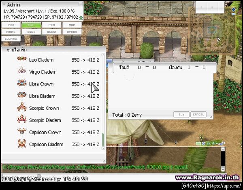This screenshot has height=190, width=243.
Task: Click the Total : 0 Zeny text
Action: pyautogui.click(x=127, y=115)
